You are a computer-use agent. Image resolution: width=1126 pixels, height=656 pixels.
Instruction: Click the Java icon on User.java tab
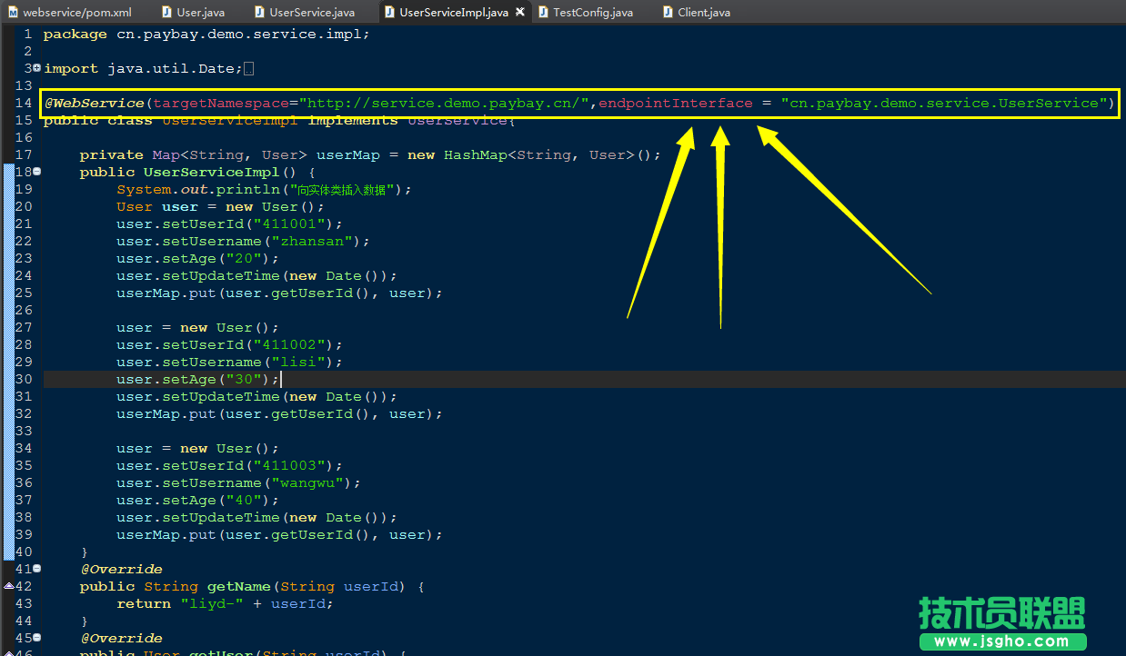pyautogui.click(x=166, y=12)
